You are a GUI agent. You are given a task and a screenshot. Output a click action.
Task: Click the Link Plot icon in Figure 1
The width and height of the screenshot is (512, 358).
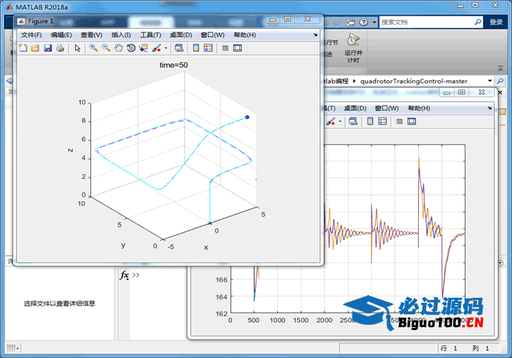pos(179,48)
